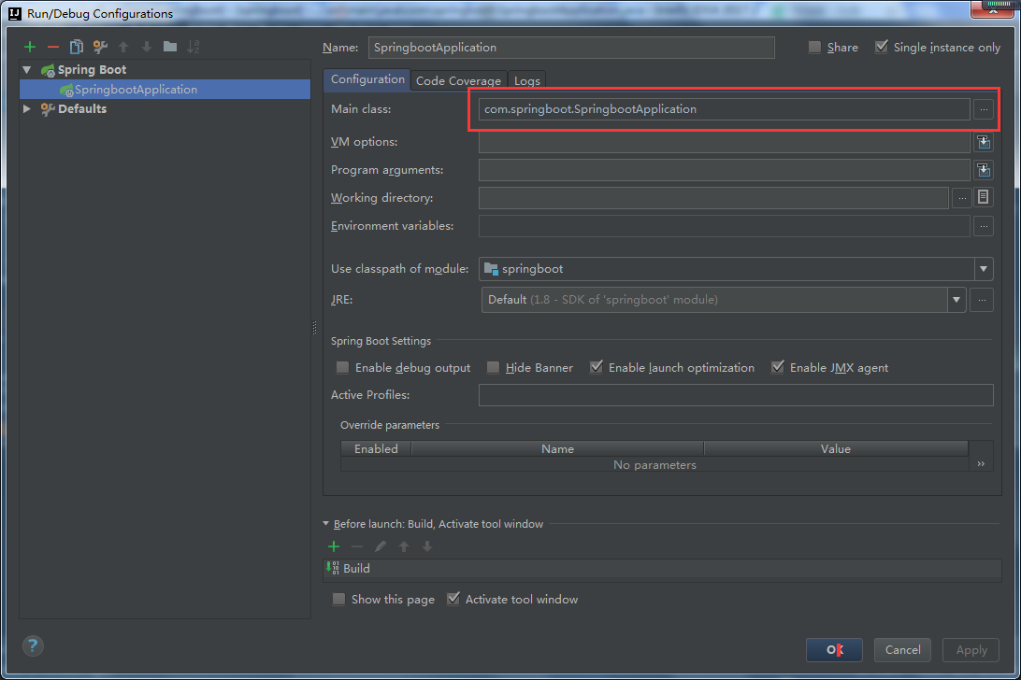This screenshot has height=680, width=1021.
Task: Sort configurations alphabetically
Action: (194, 47)
